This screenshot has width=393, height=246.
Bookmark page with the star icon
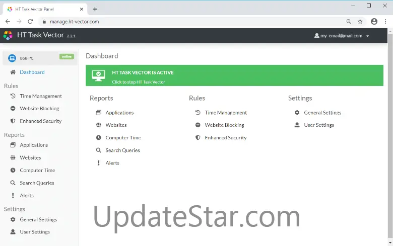click(x=360, y=22)
